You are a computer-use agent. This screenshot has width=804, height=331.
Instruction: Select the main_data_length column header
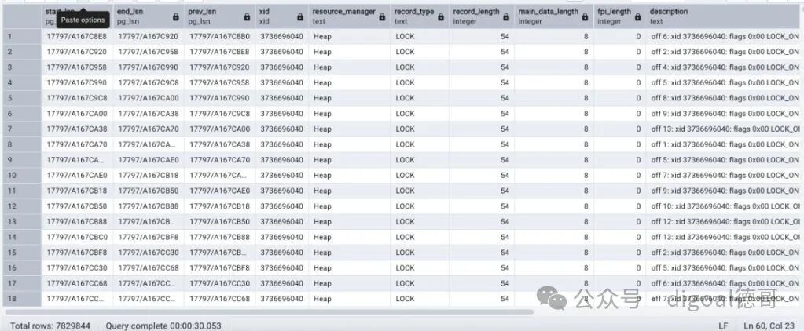click(554, 16)
